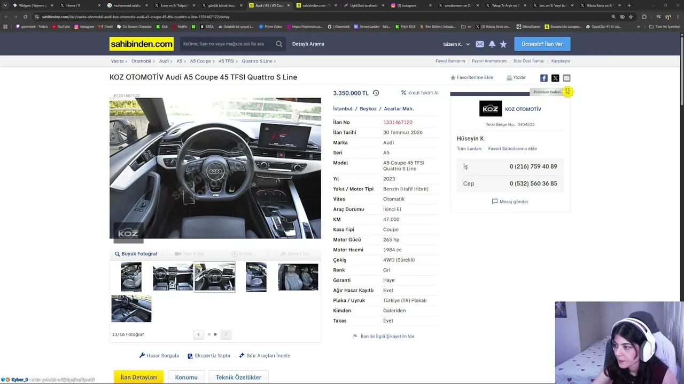Viewport: 684px width, 384px height.
Task: Open the browser tab search chevron
Action: click(6, 5)
